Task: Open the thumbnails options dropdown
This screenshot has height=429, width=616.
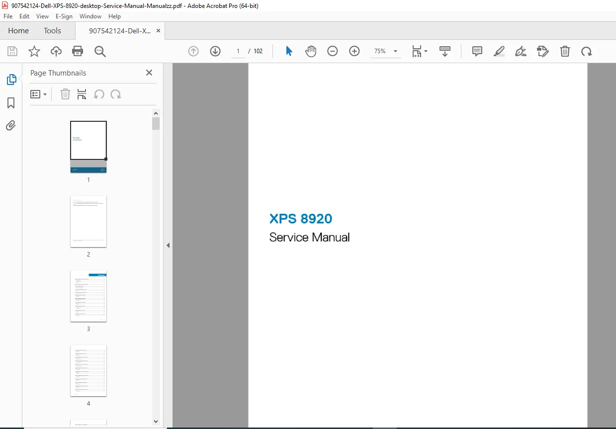Action: coord(39,94)
